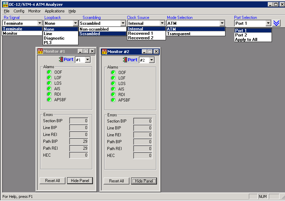
Task: Open the Mode Selection dropdown
Action: pos(222,23)
